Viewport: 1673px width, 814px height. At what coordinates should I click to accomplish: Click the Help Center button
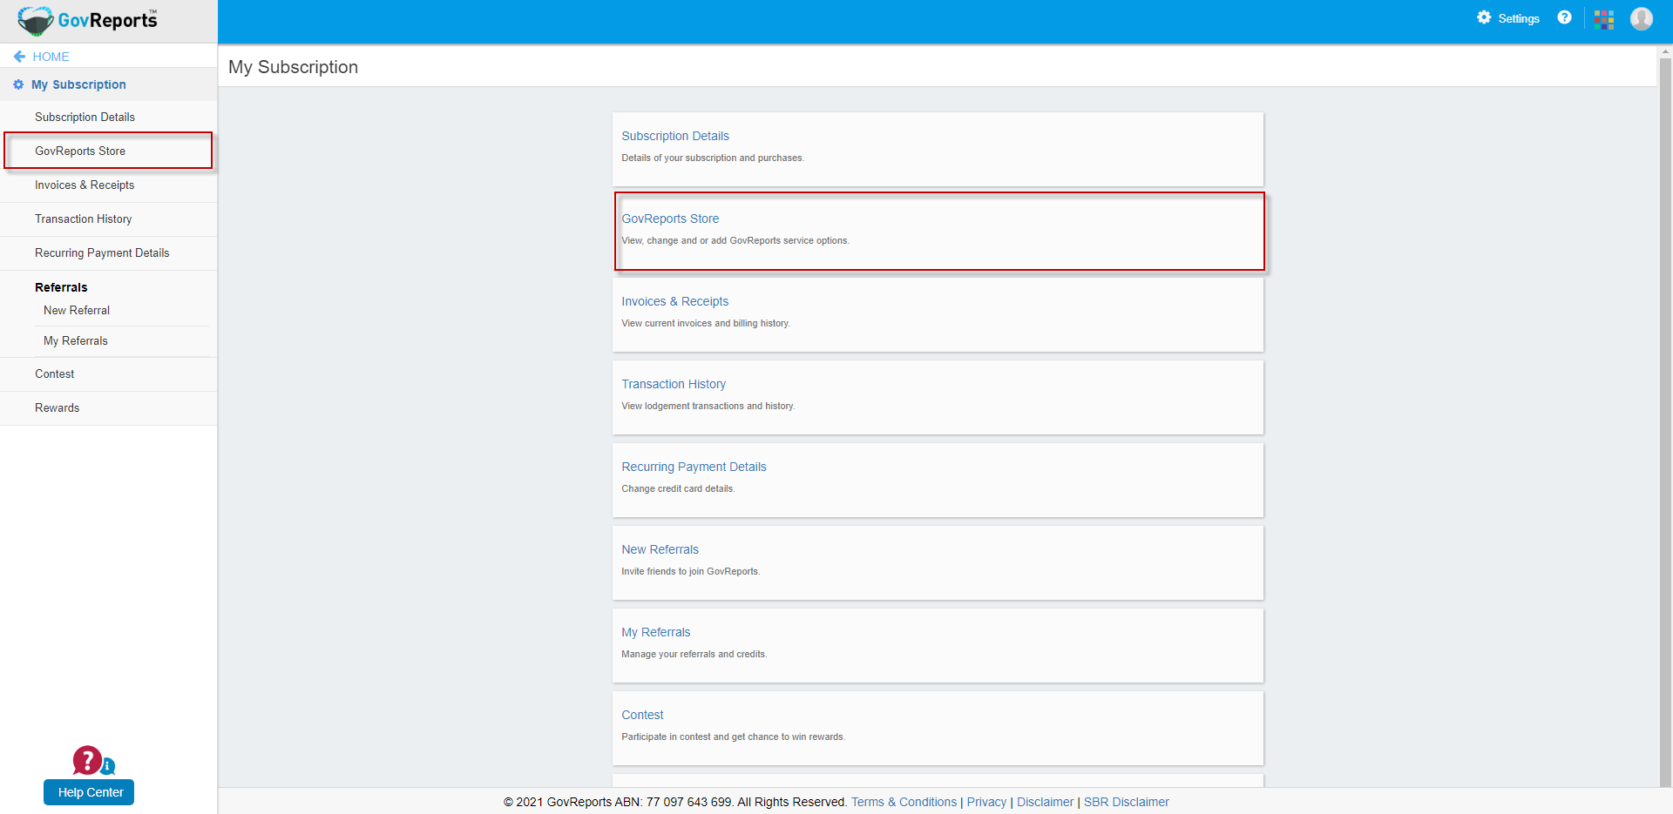point(89,792)
